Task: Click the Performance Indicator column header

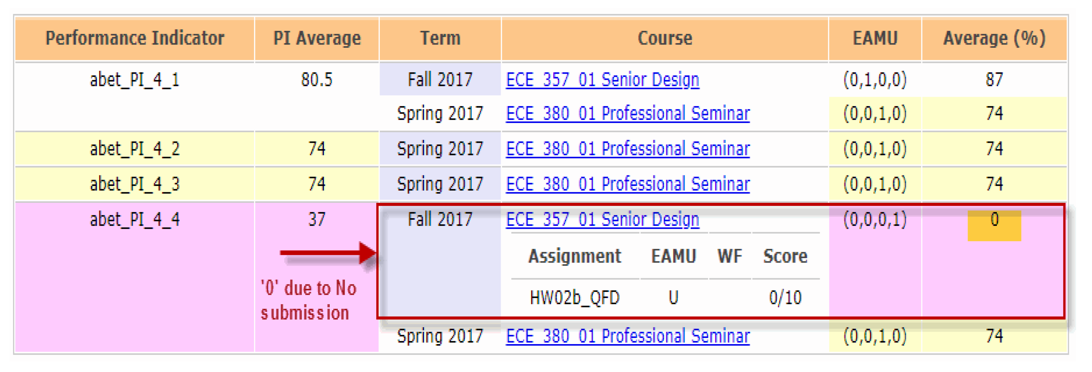Action: 135,39
